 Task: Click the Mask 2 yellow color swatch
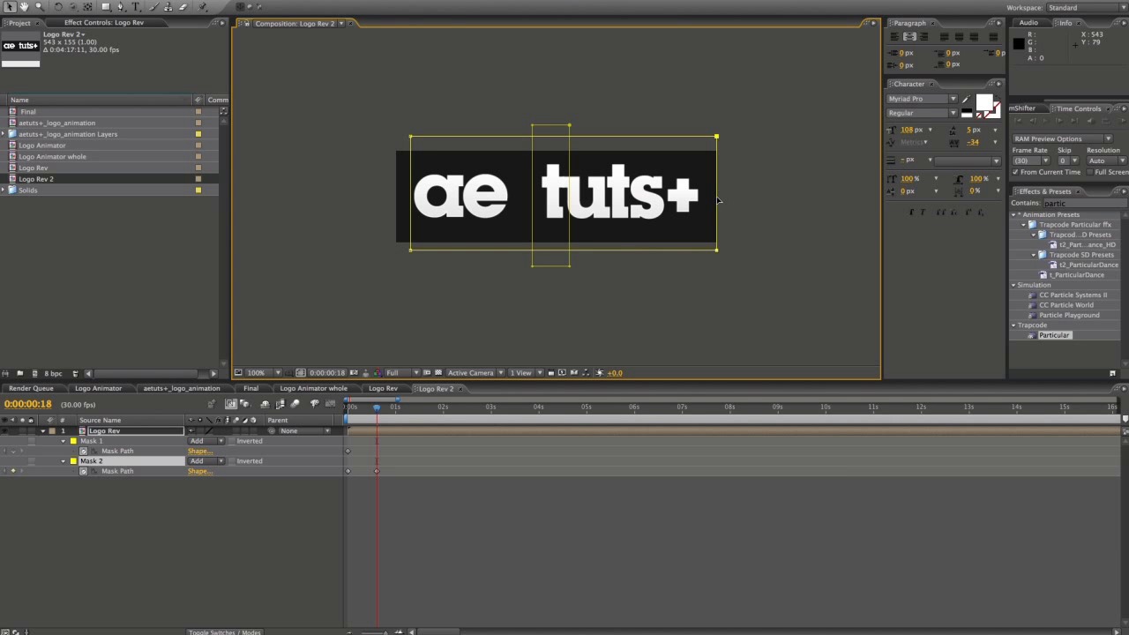pos(73,461)
